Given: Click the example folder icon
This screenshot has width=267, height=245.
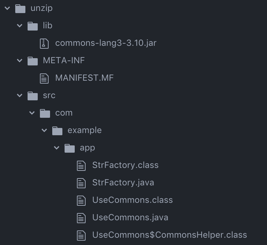Looking at the screenshot, I should [x=57, y=130].
